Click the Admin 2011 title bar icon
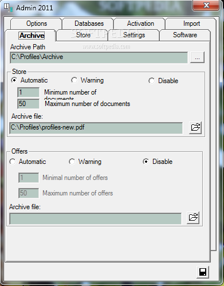This screenshot has width=224, height=286. click(x=9, y=7)
